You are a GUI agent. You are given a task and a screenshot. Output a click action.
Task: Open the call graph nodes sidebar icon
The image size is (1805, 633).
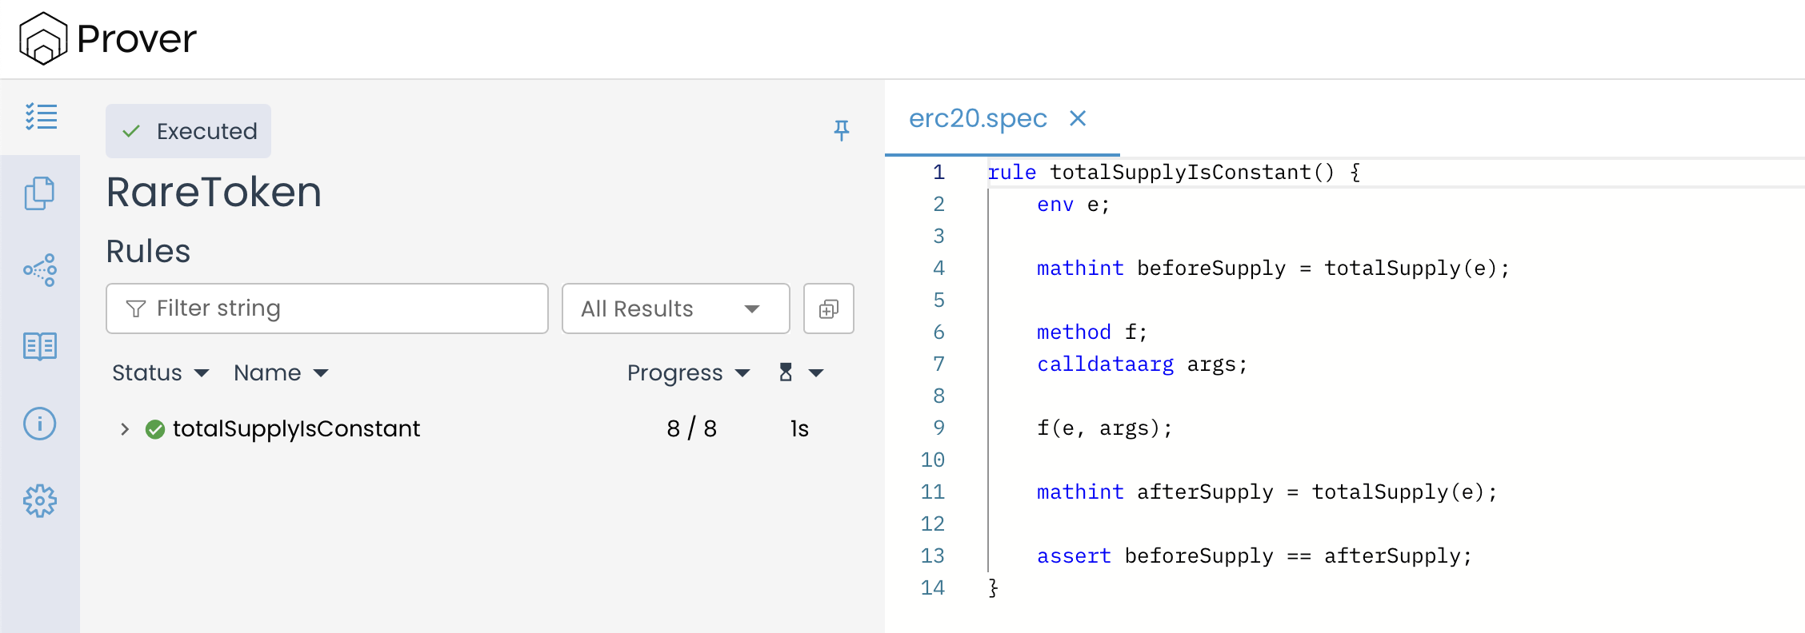(39, 270)
